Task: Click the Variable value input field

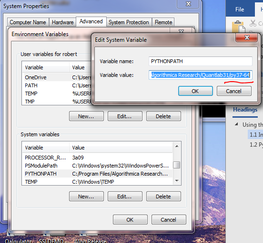Action: pos(201,75)
